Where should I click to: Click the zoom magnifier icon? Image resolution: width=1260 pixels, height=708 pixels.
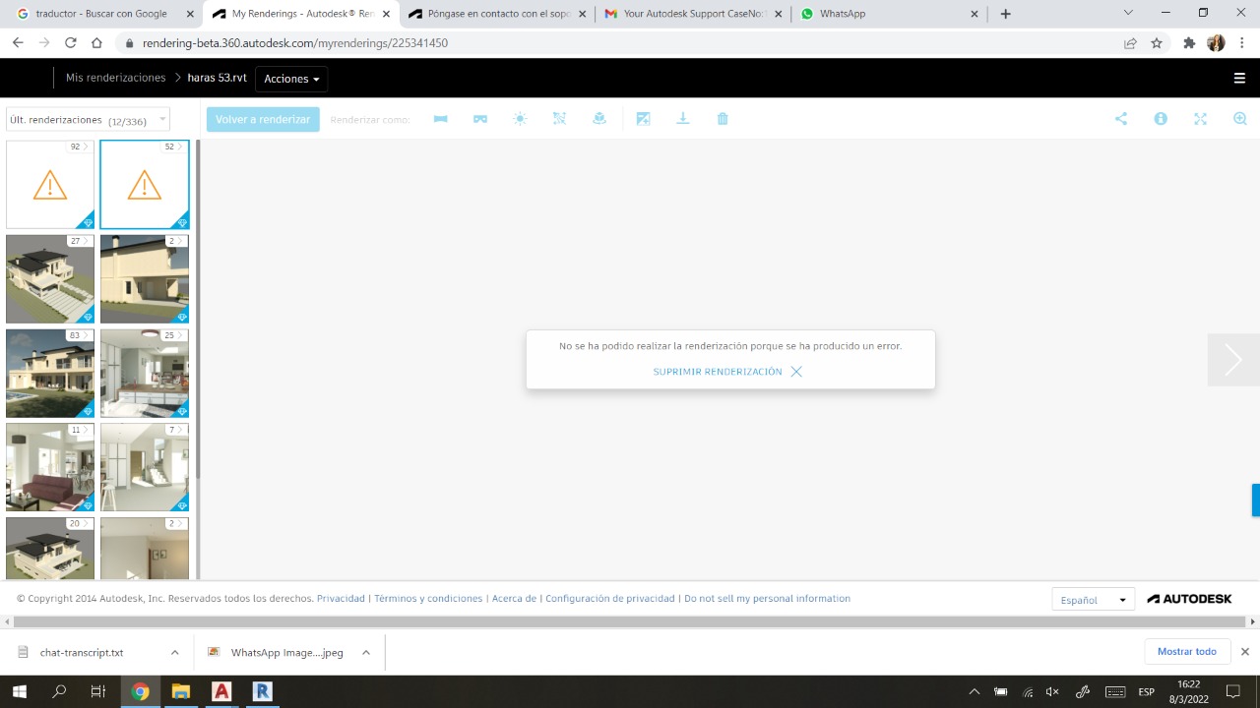[x=1240, y=119]
